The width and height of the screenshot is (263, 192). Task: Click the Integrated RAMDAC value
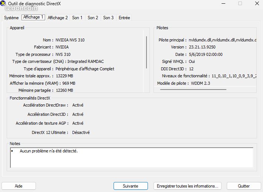tap(85, 61)
